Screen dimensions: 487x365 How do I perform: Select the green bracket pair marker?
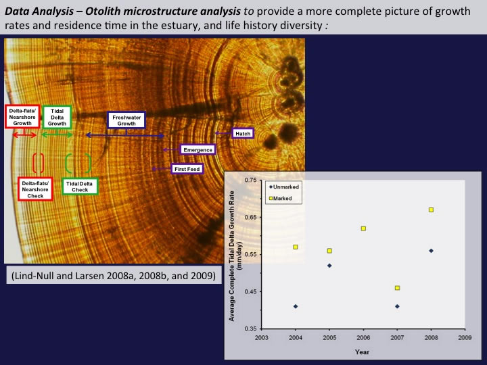point(78,164)
